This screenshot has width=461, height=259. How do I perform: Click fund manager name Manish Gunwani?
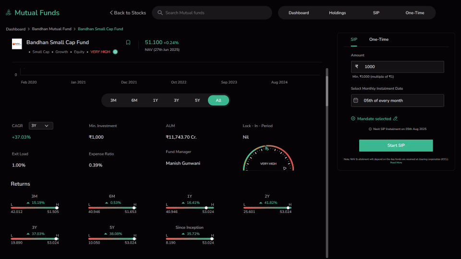(183, 163)
